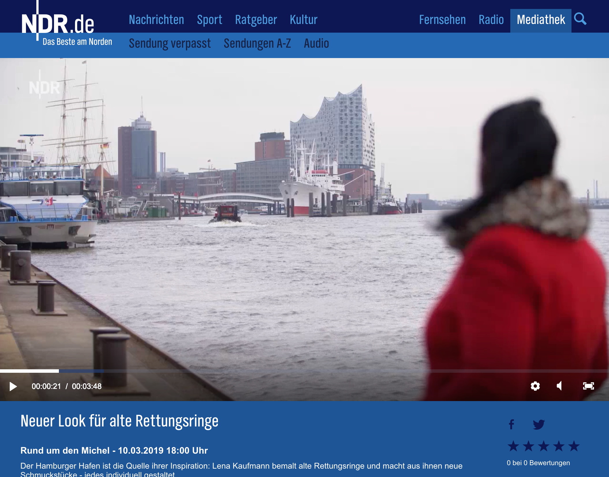Switch to the Mediathek tab
This screenshot has width=609, height=477.
point(541,20)
